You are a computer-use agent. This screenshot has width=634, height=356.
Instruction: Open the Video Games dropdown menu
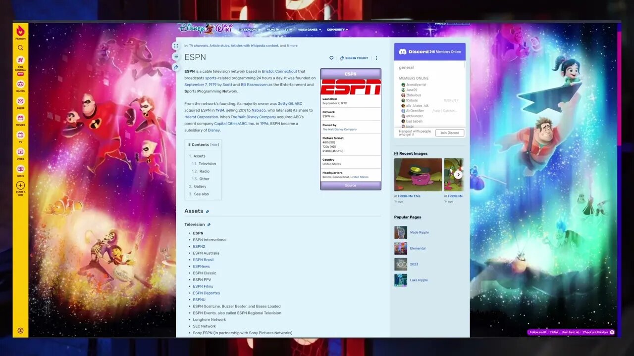tap(309, 30)
